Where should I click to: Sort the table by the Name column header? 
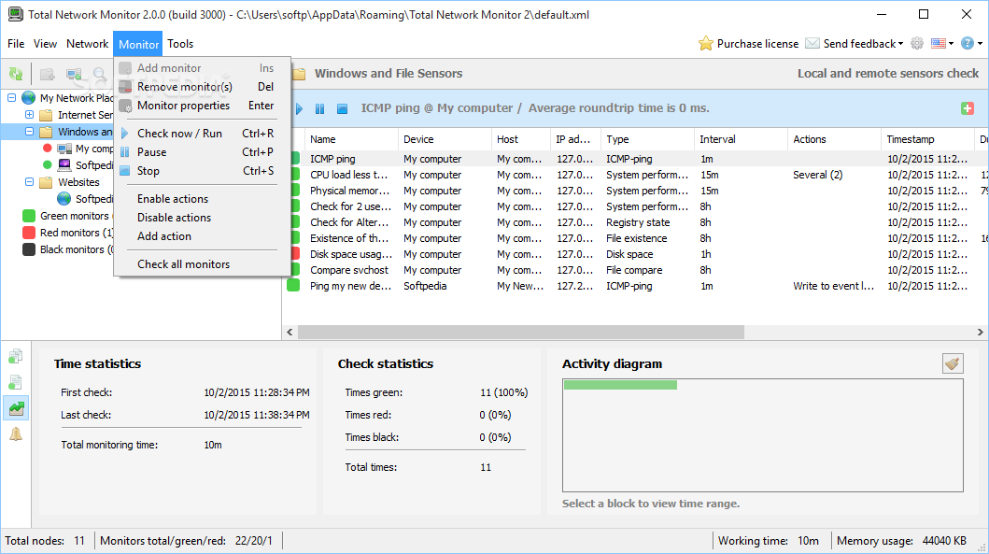pos(351,139)
